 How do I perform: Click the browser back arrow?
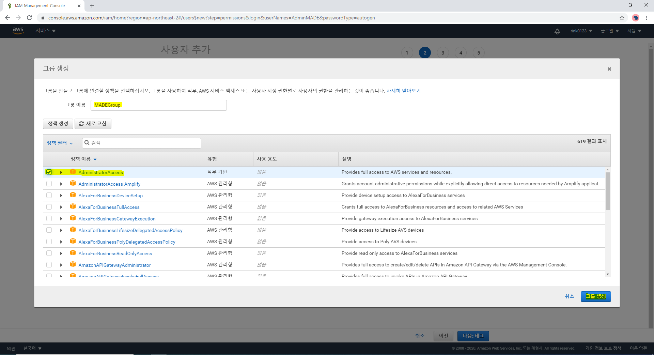coord(7,18)
